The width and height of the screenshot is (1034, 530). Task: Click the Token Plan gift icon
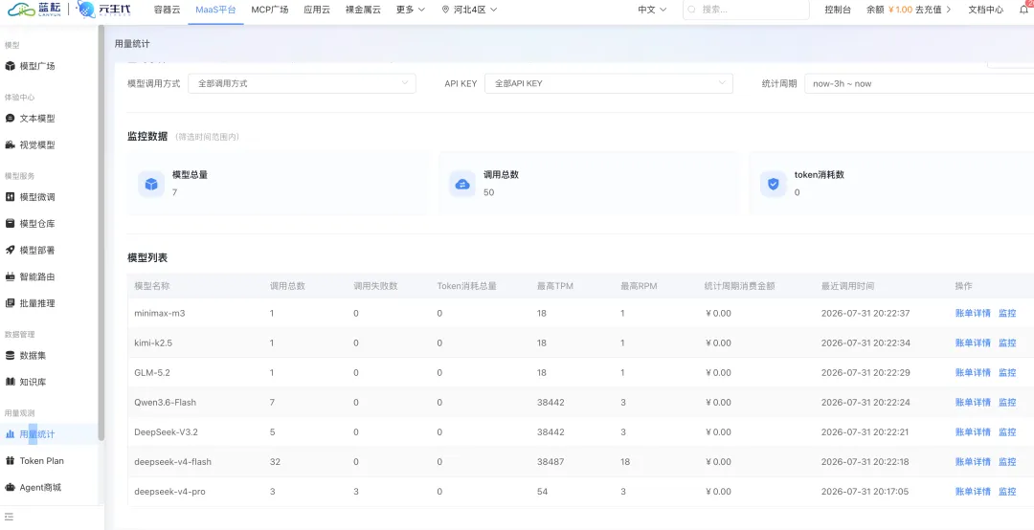[10, 460]
